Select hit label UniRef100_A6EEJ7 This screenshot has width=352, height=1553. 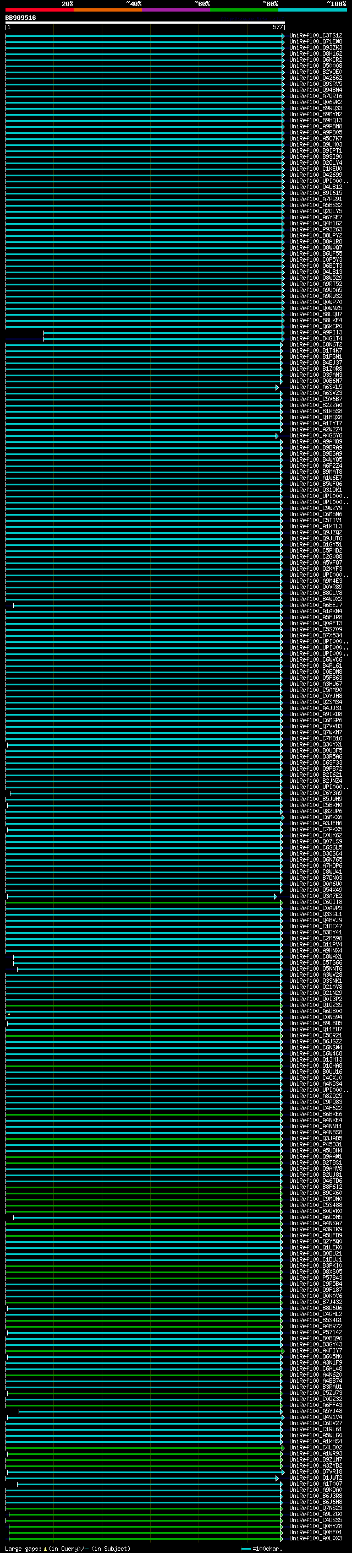pyautogui.click(x=316, y=605)
